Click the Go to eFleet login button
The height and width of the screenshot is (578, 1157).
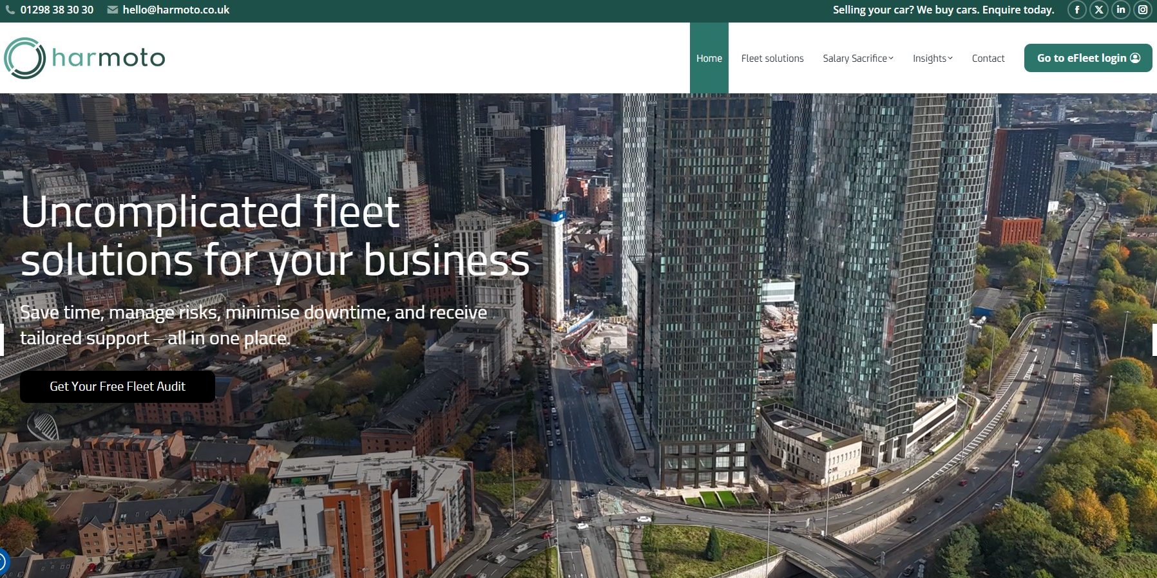point(1087,58)
